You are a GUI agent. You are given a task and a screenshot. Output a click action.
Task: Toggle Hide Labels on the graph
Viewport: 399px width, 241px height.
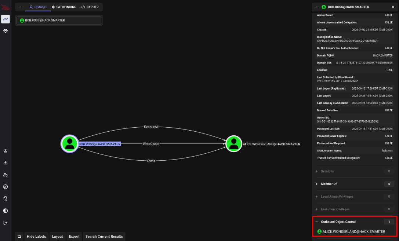point(36,237)
